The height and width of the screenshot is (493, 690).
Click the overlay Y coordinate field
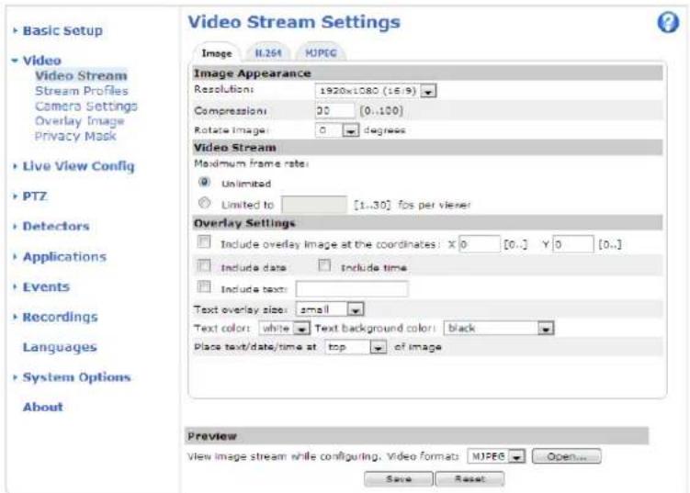tap(573, 244)
